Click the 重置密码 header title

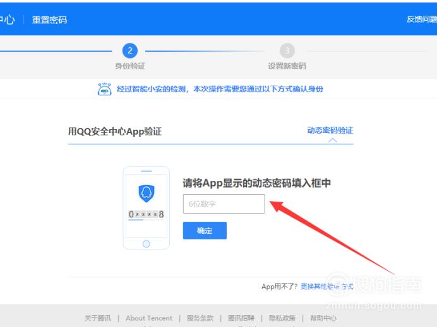pos(49,20)
